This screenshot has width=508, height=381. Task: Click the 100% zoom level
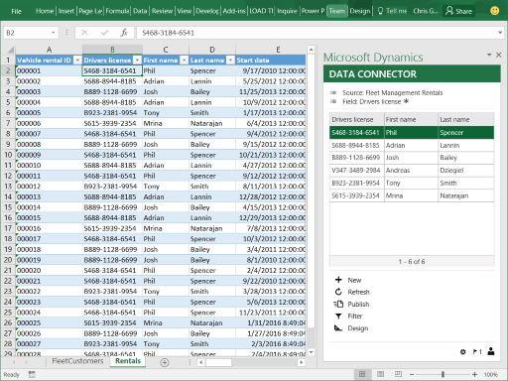pyautogui.click(x=491, y=374)
